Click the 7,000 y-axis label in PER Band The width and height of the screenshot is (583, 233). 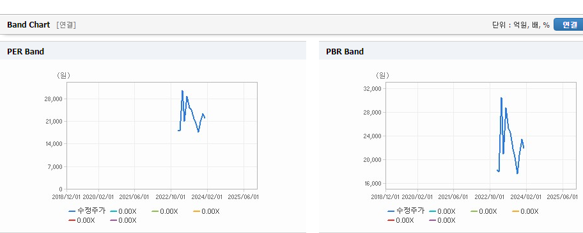[x=56, y=166]
